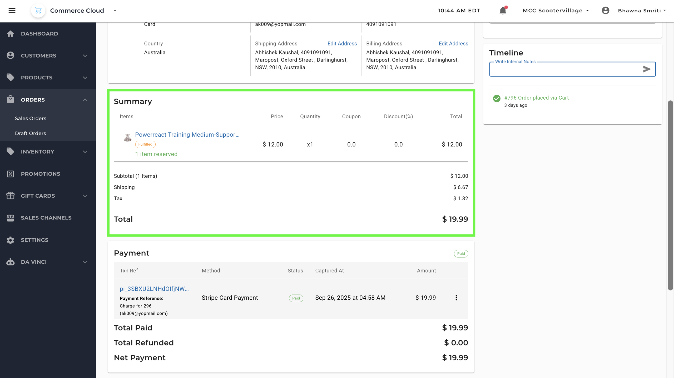This screenshot has width=674, height=378.
Task: Open the payment row three-dot menu
Action: pos(456,298)
